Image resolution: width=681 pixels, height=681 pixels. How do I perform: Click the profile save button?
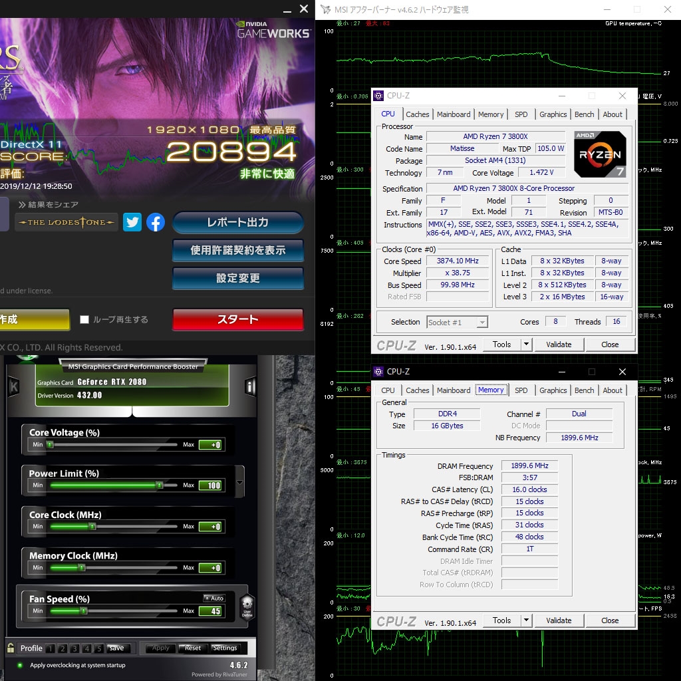pyautogui.click(x=116, y=648)
